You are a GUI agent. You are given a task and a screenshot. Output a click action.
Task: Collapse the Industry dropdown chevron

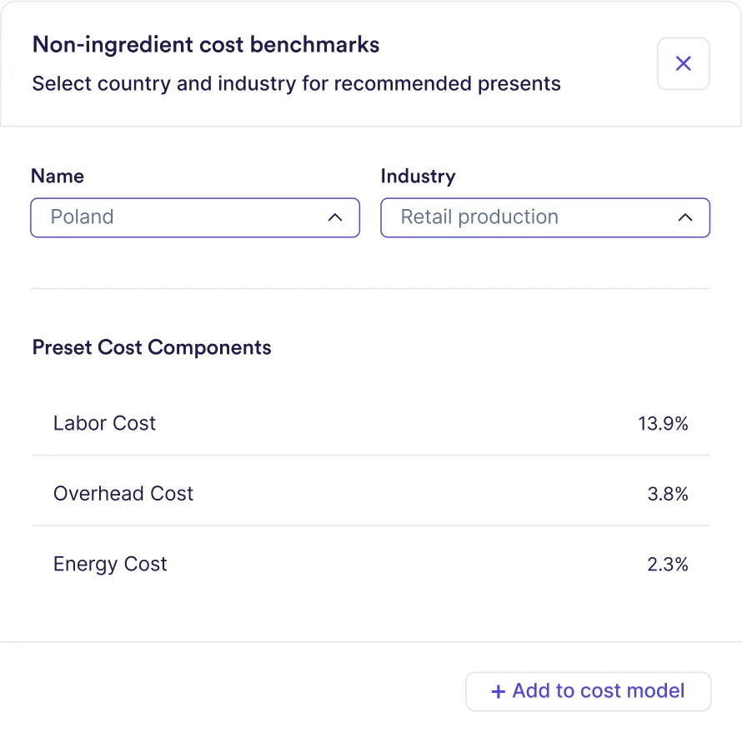pyautogui.click(x=685, y=217)
